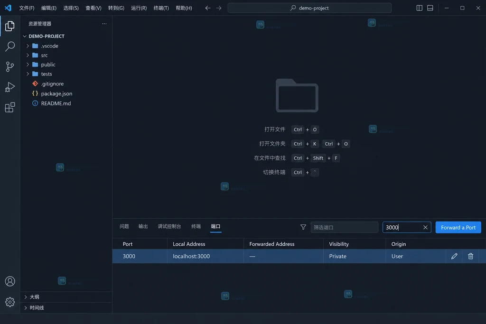Screen dimensions: 486x324
Task: Click the VS Code logo icon
Action: coord(8,8)
